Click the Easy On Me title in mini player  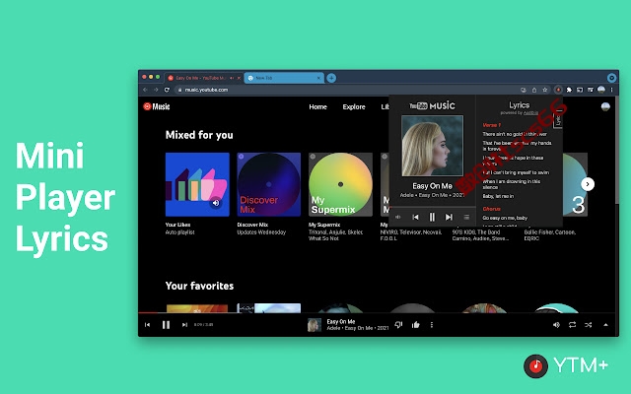click(x=432, y=186)
